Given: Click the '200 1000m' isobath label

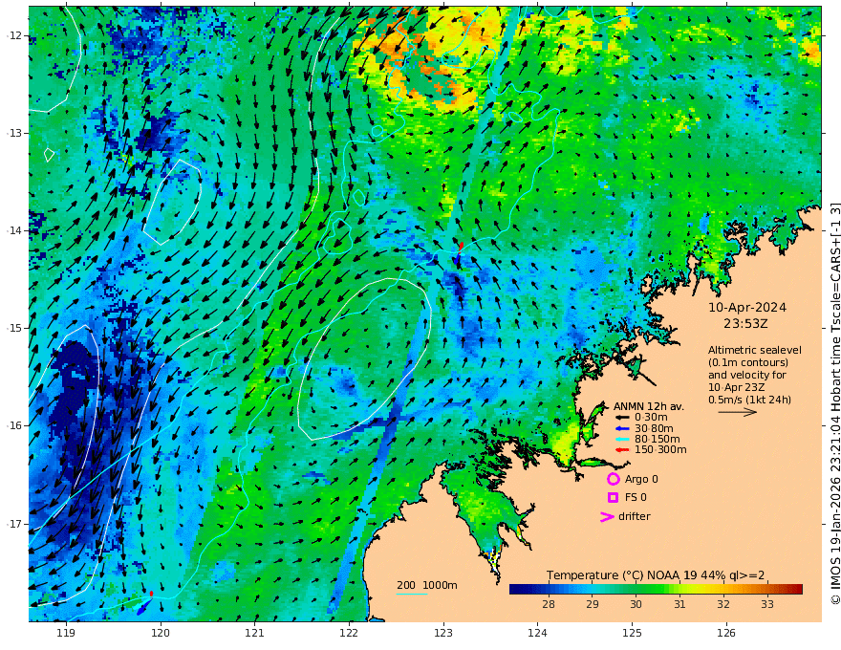Looking at the screenshot, I should coord(427,585).
